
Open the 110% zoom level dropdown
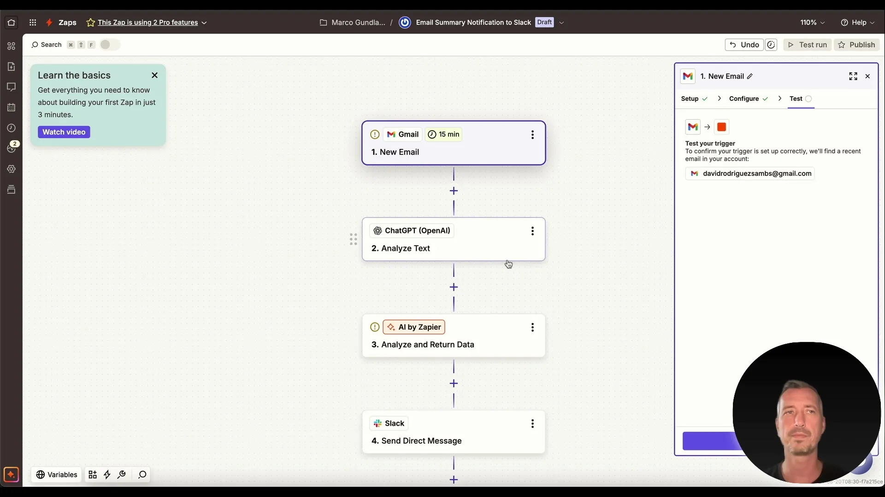(x=812, y=22)
